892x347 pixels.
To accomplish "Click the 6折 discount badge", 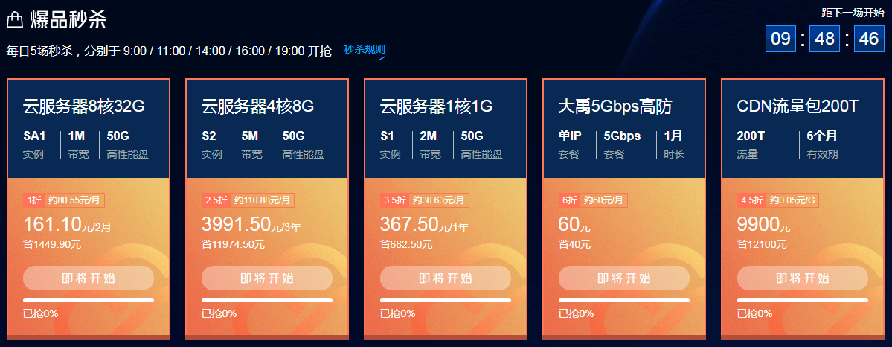I will click(x=569, y=200).
